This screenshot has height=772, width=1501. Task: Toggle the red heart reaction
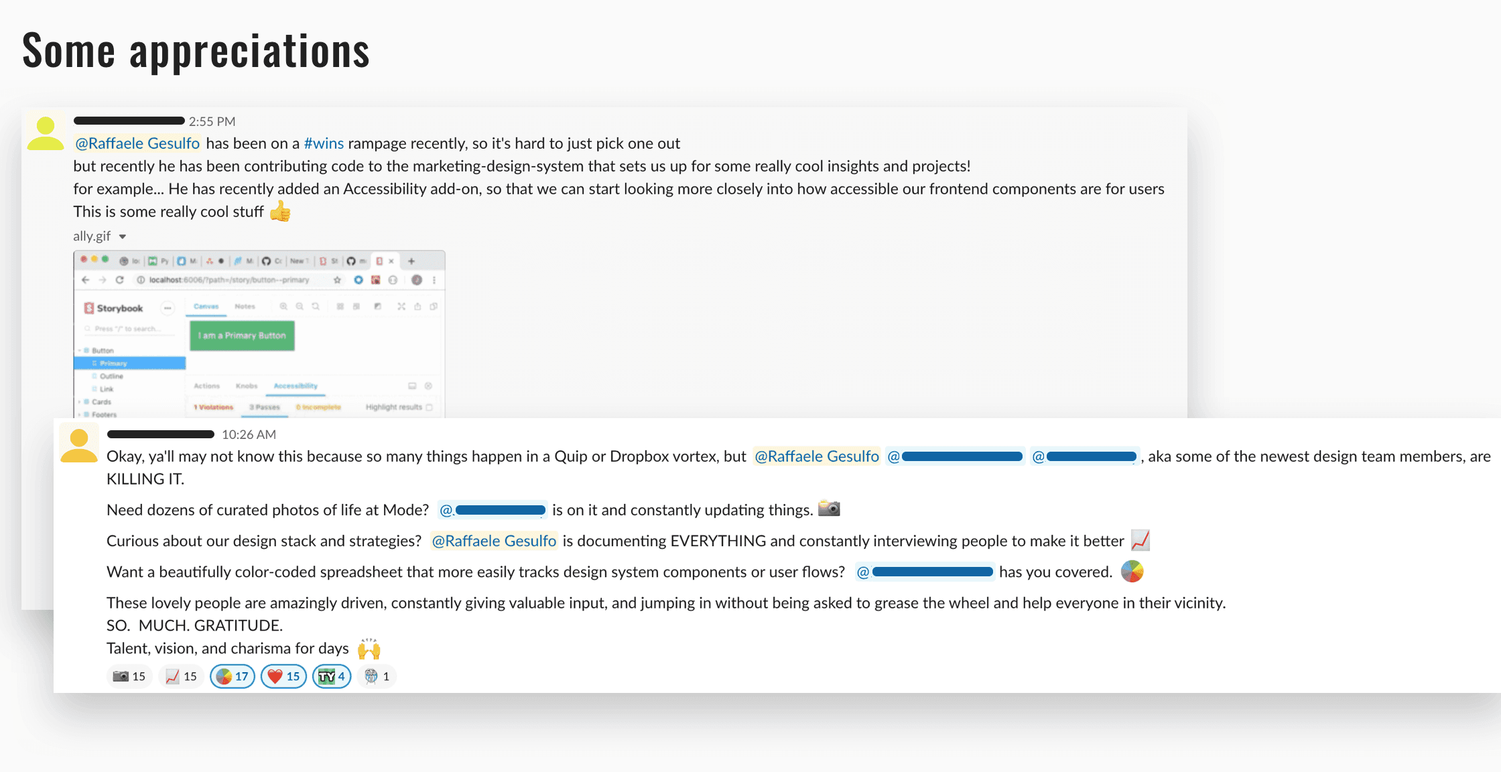[x=283, y=676]
